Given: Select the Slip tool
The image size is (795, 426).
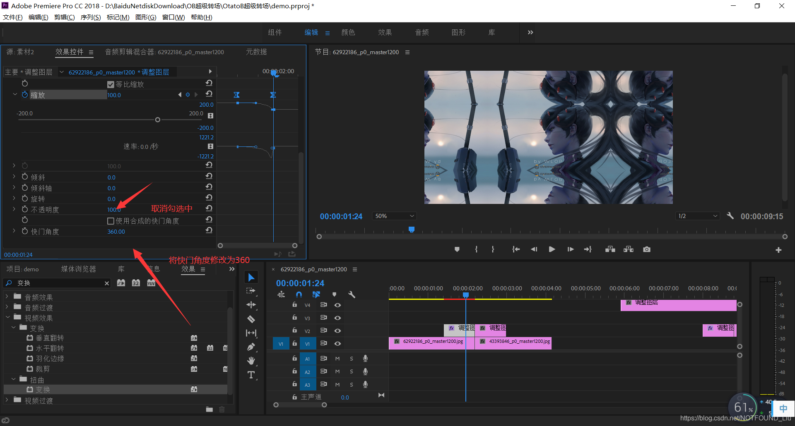Looking at the screenshot, I should 251,333.
